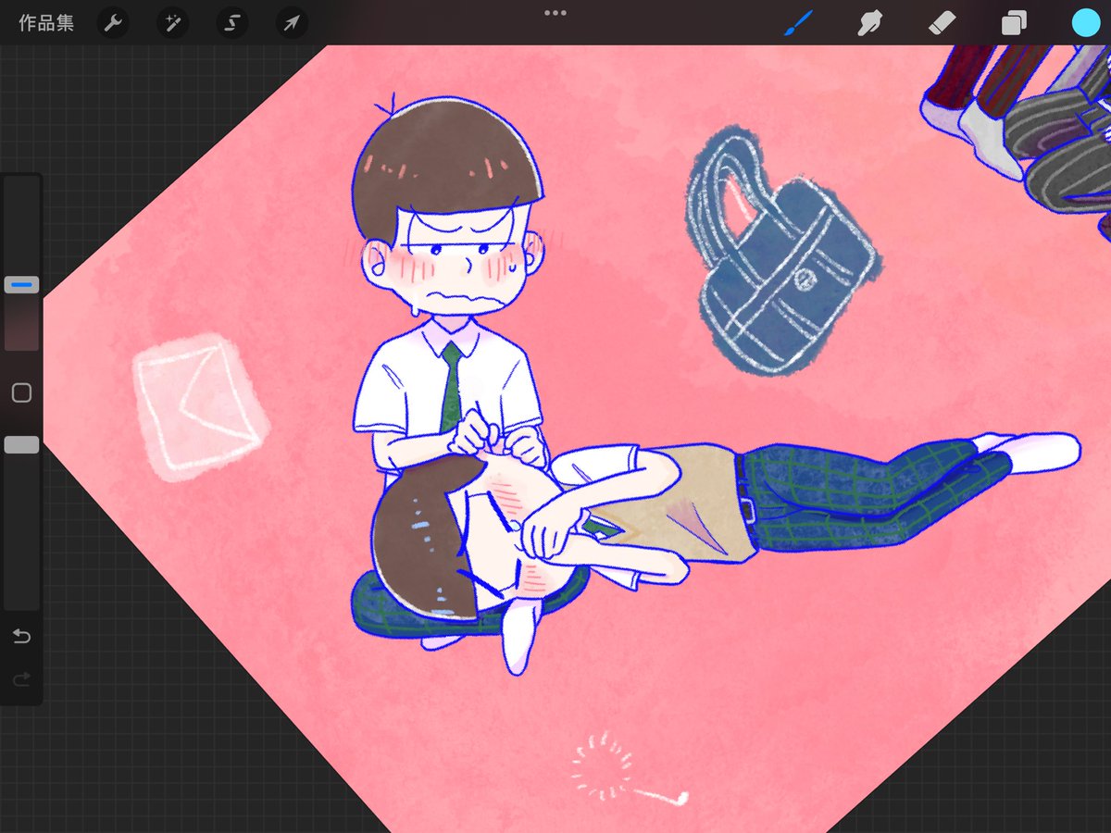Open the Actions wrench menu
Image resolution: width=1111 pixels, height=833 pixels.
coord(114,23)
